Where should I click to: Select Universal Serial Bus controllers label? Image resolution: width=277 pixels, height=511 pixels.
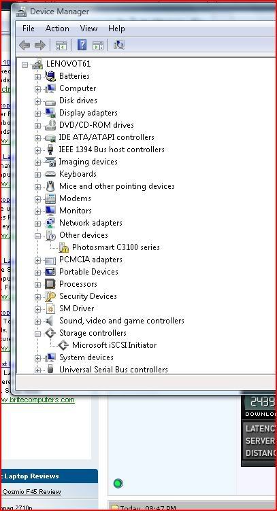(114, 370)
